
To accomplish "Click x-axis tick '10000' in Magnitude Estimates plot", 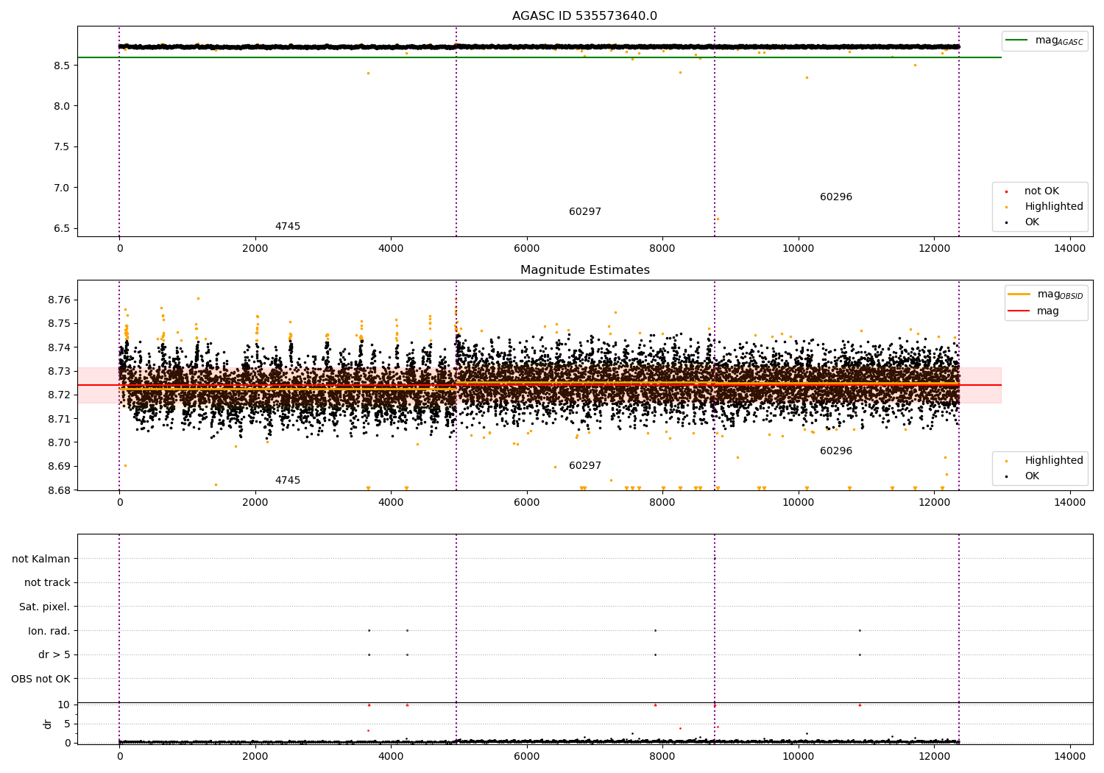I will [x=798, y=502].
